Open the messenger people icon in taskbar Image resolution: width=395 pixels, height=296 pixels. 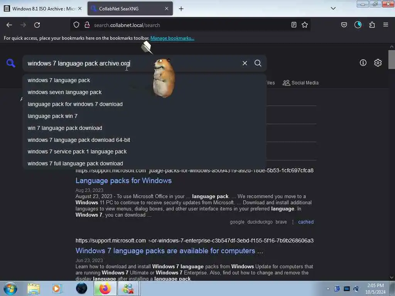point(128,288)
